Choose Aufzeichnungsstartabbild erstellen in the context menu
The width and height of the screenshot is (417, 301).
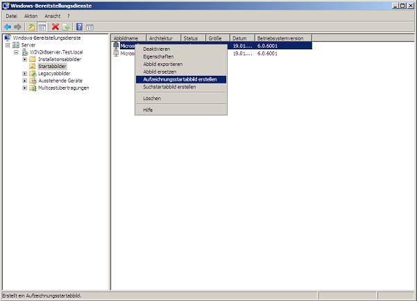[179, 79]
